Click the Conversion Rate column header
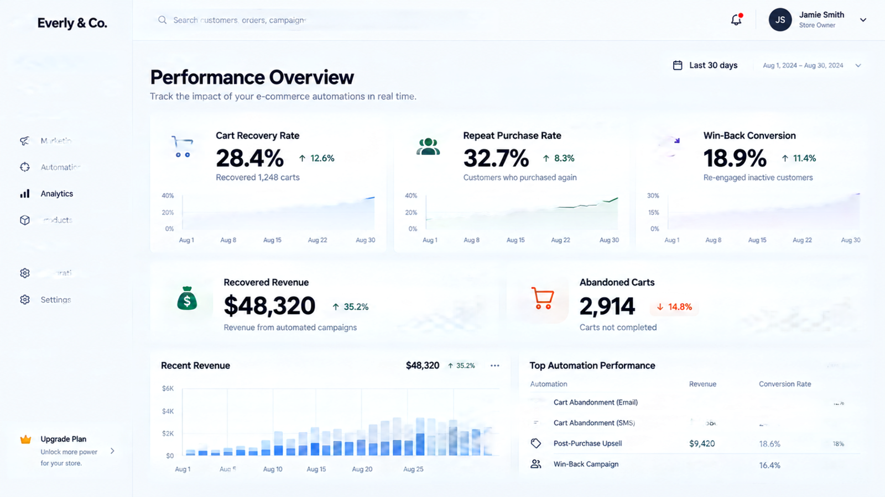 coord(785,384)
